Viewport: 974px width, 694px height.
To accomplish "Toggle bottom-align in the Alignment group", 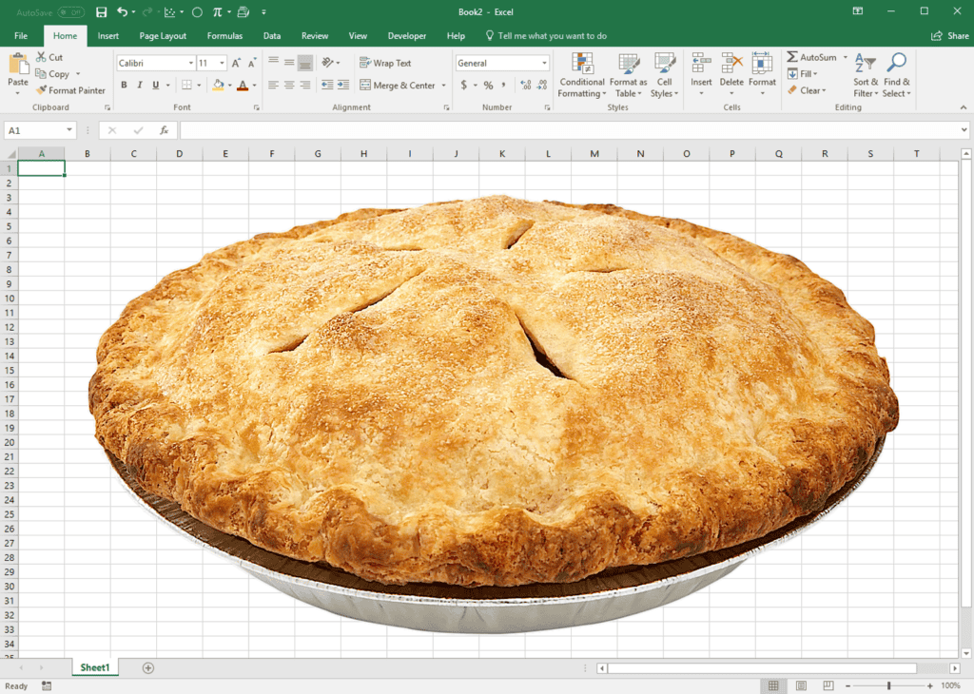I will [x=305, y=63].
